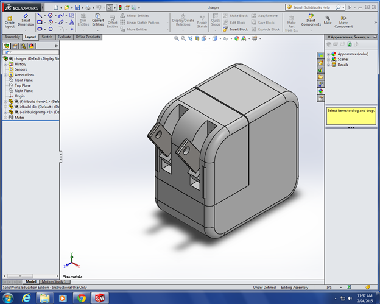Click the Section View icon
This screenshot has width=380, height=304.
(197, 38)
